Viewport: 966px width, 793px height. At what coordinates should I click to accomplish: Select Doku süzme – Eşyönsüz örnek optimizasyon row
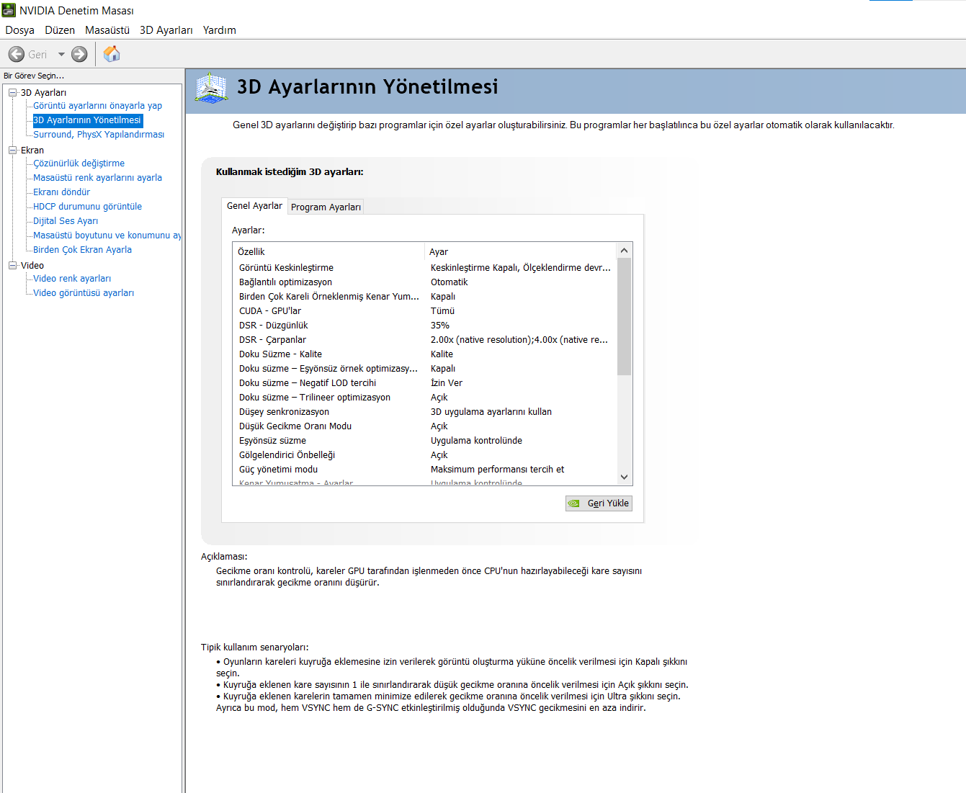[x=425, y=369]
